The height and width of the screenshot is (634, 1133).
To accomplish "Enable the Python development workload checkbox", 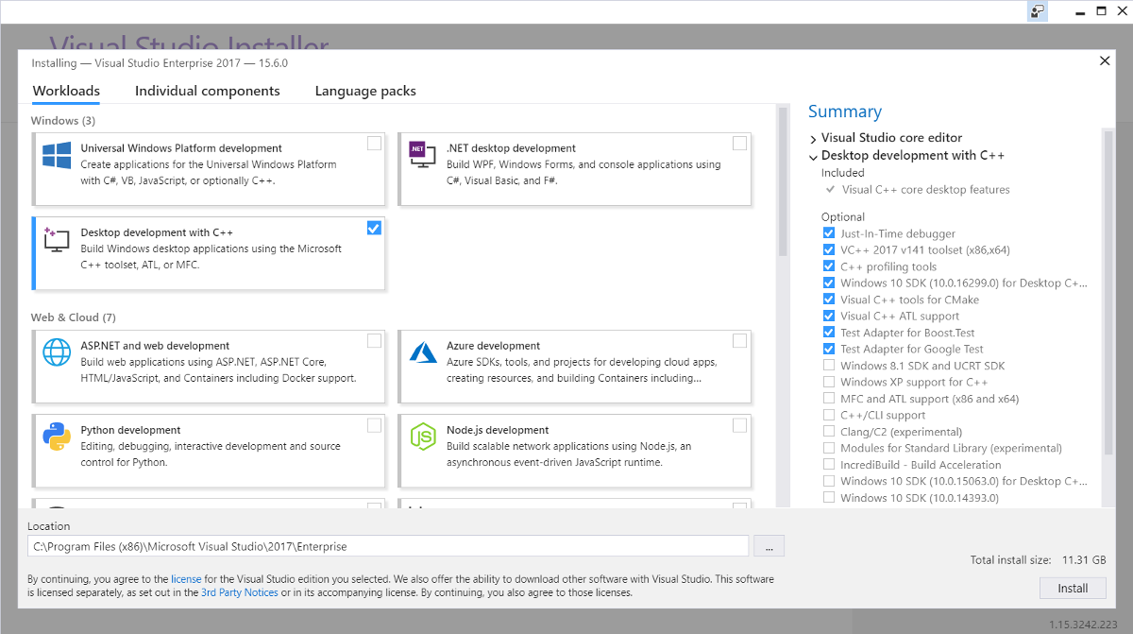I will coord(374,425).
